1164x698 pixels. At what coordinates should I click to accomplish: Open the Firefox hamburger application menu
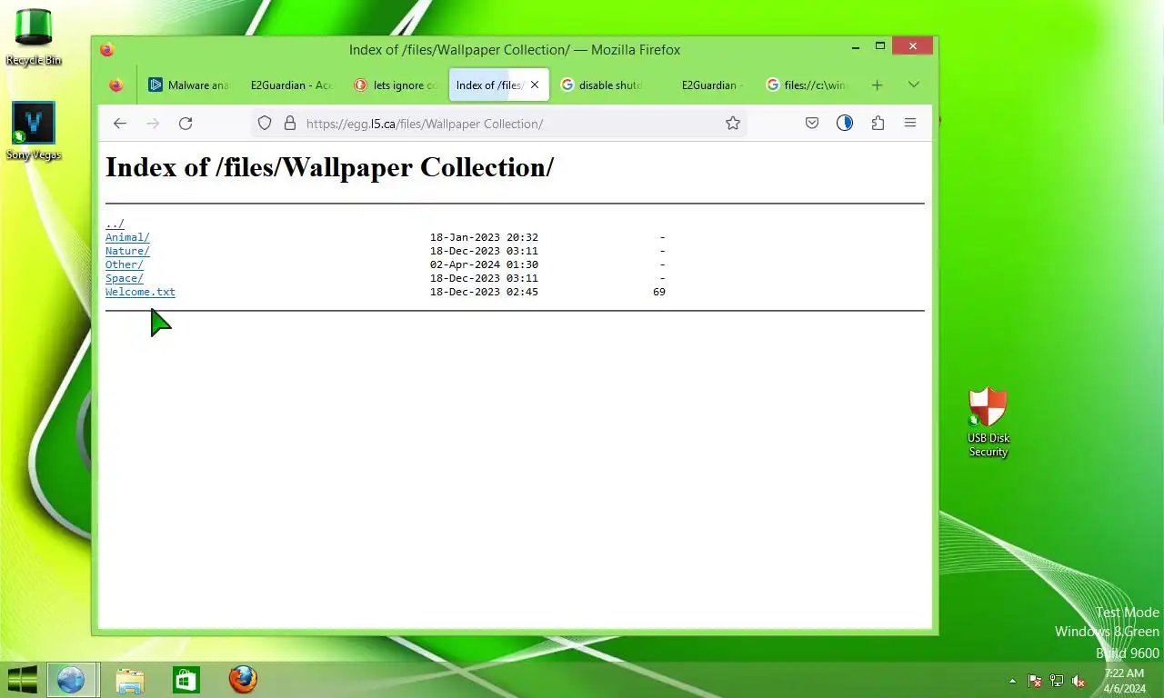pos(910,124)
